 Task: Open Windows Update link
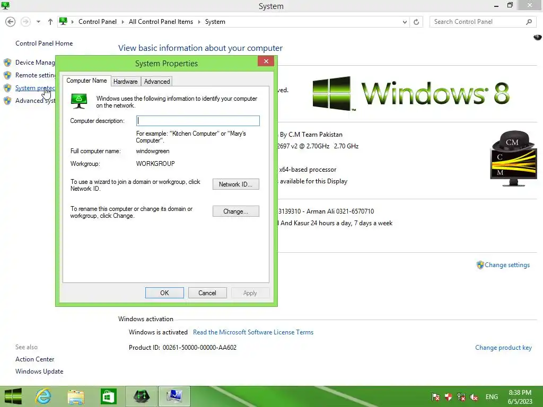pyautogui.click(x=39, y=371)
